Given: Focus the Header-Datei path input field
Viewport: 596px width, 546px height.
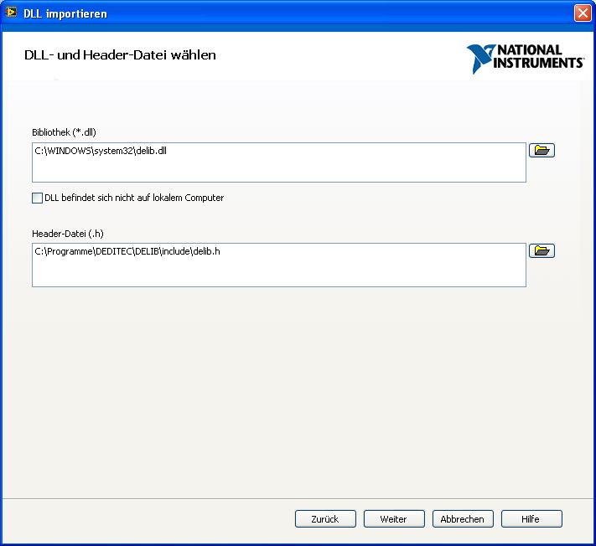Looking at the screenshot, I should pos(278,270).
